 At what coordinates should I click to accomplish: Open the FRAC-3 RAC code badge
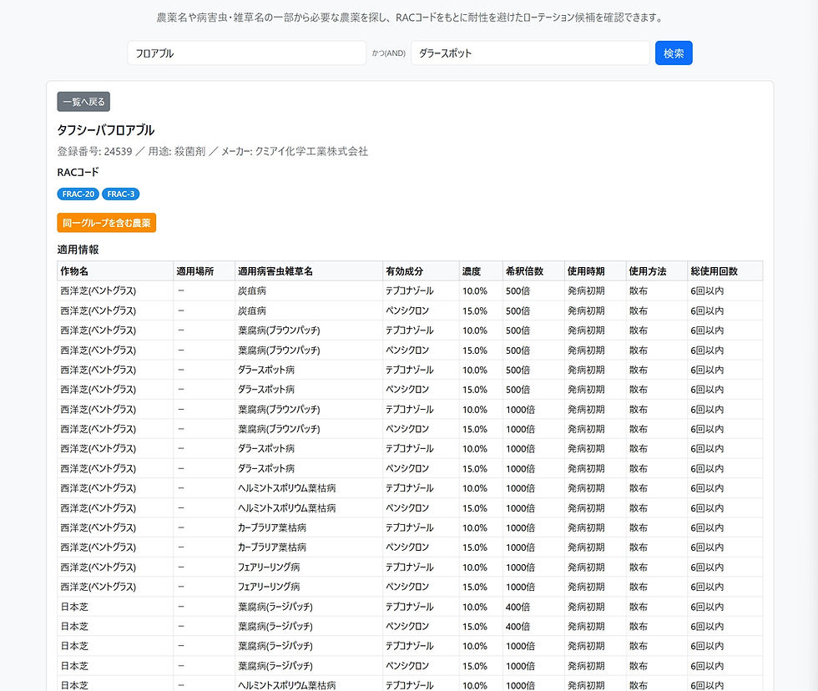[120, 194]
